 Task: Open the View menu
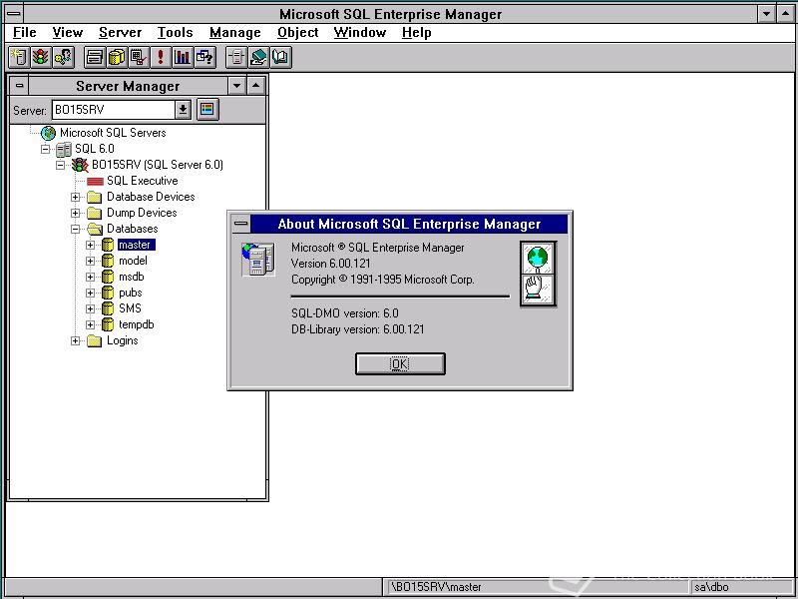pos(67,33)
